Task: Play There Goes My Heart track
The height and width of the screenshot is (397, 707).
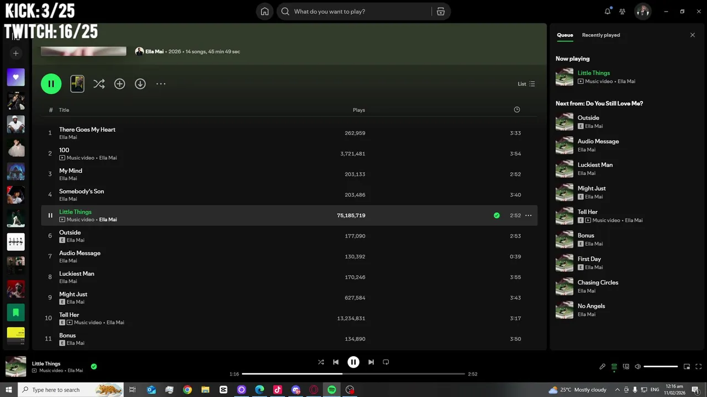Action: pyautogui.click(x=289, y=133)
